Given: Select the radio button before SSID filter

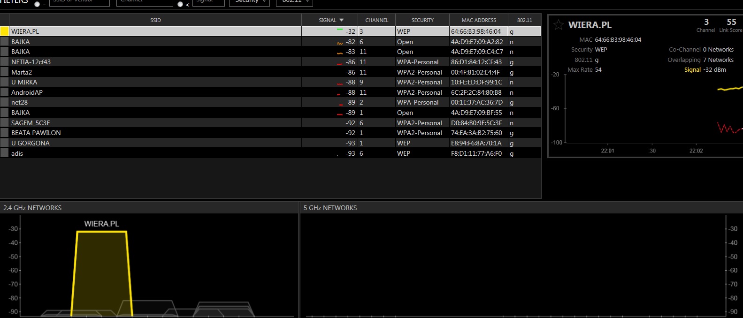Looking at the screenshot, I should (x=37, y=4).
